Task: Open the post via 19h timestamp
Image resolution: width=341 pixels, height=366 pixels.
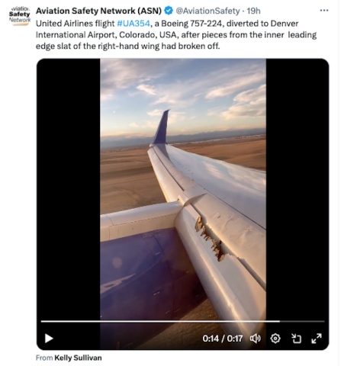Action: coord(253,11)
